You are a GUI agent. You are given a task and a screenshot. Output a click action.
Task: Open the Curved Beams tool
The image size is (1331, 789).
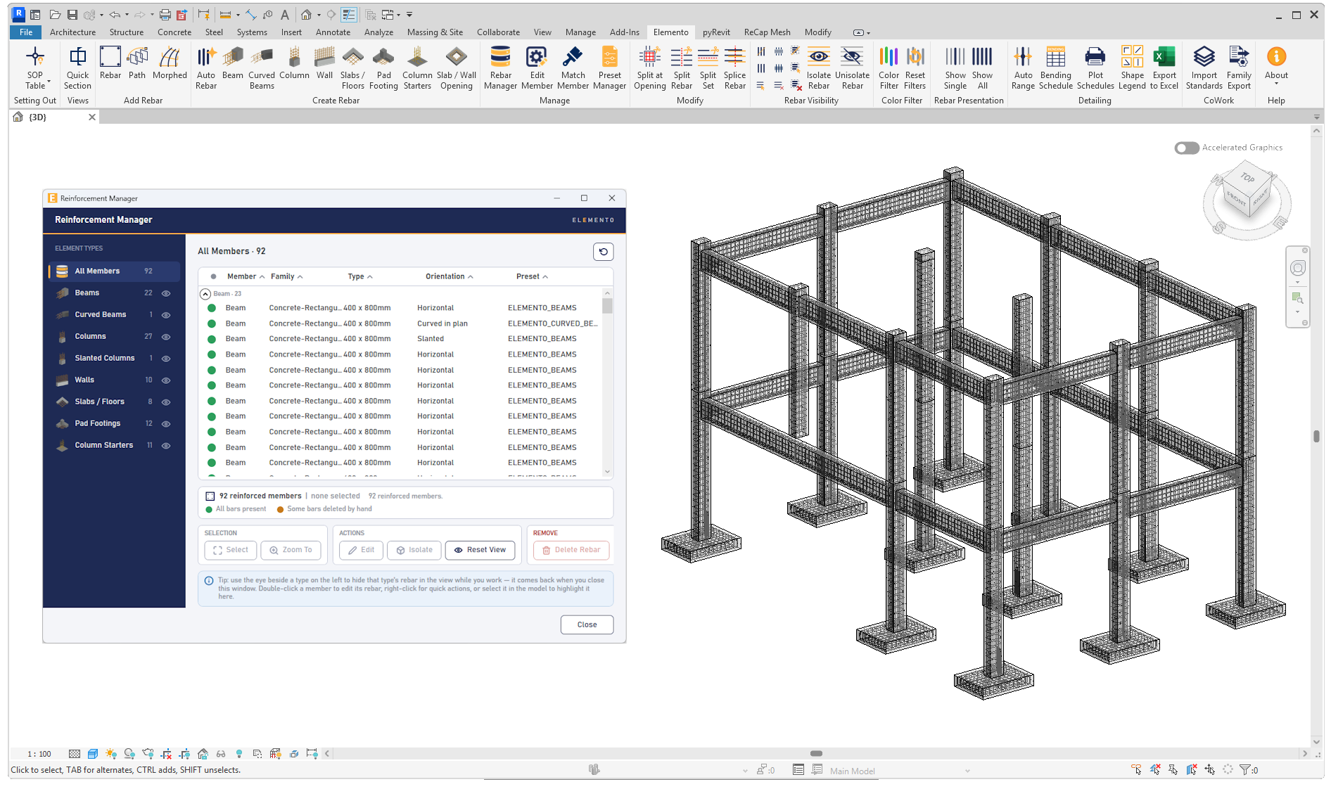262,68
